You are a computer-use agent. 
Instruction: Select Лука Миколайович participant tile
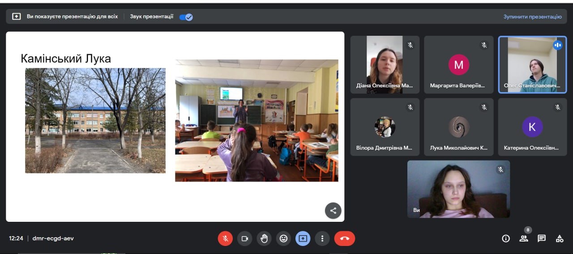[459, 127]
